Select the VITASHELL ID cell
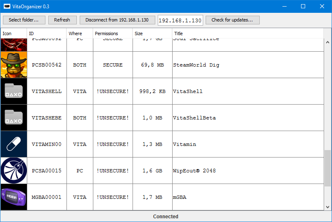The width and height of the screenshot is (332, 222). click(47, 91)
